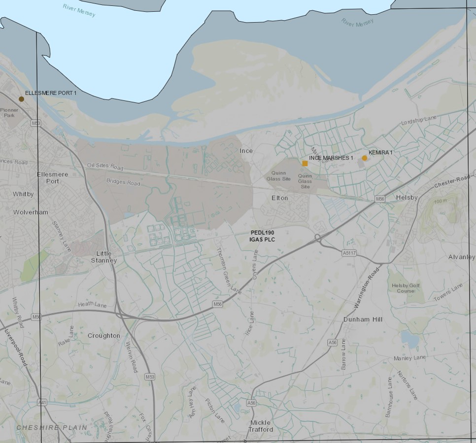This screenshot has width=476, height=443.
Task: Click the Ellesmere Port 1 brown well marker
Action: (21, 99)
